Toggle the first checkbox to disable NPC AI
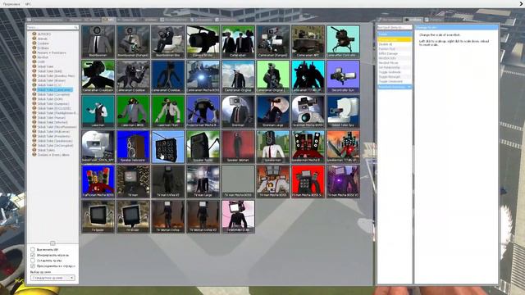The height and width of the screenshot is (295, 525). 33,249
